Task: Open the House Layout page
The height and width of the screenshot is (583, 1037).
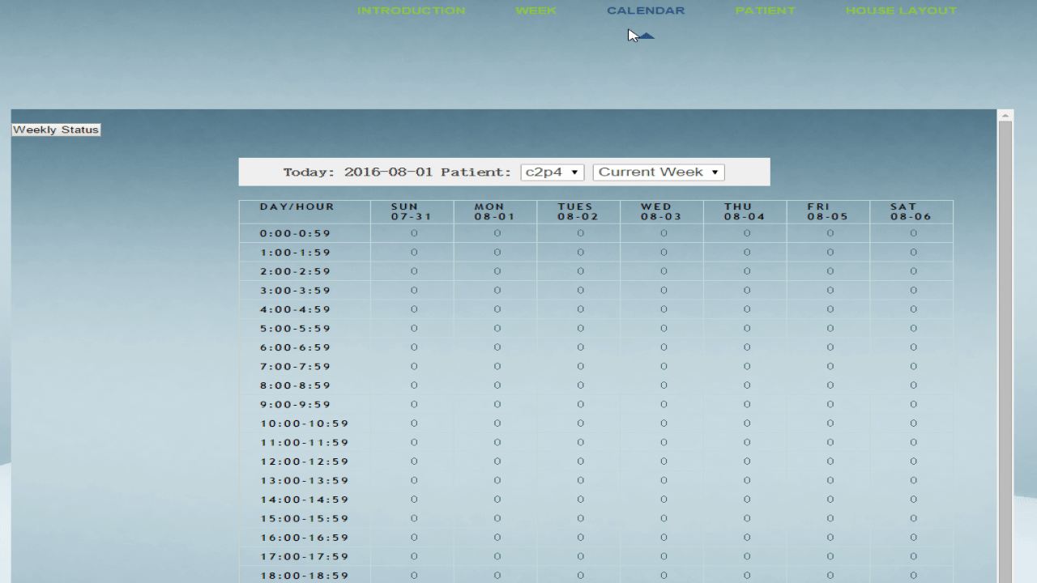Action: [x=901, y=11]
